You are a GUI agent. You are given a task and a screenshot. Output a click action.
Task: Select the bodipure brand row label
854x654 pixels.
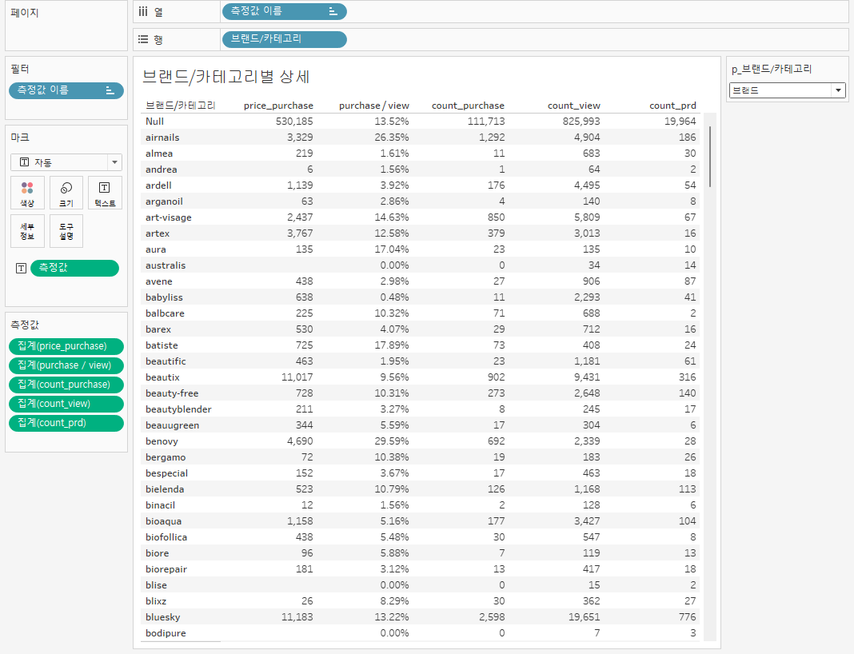166,632
